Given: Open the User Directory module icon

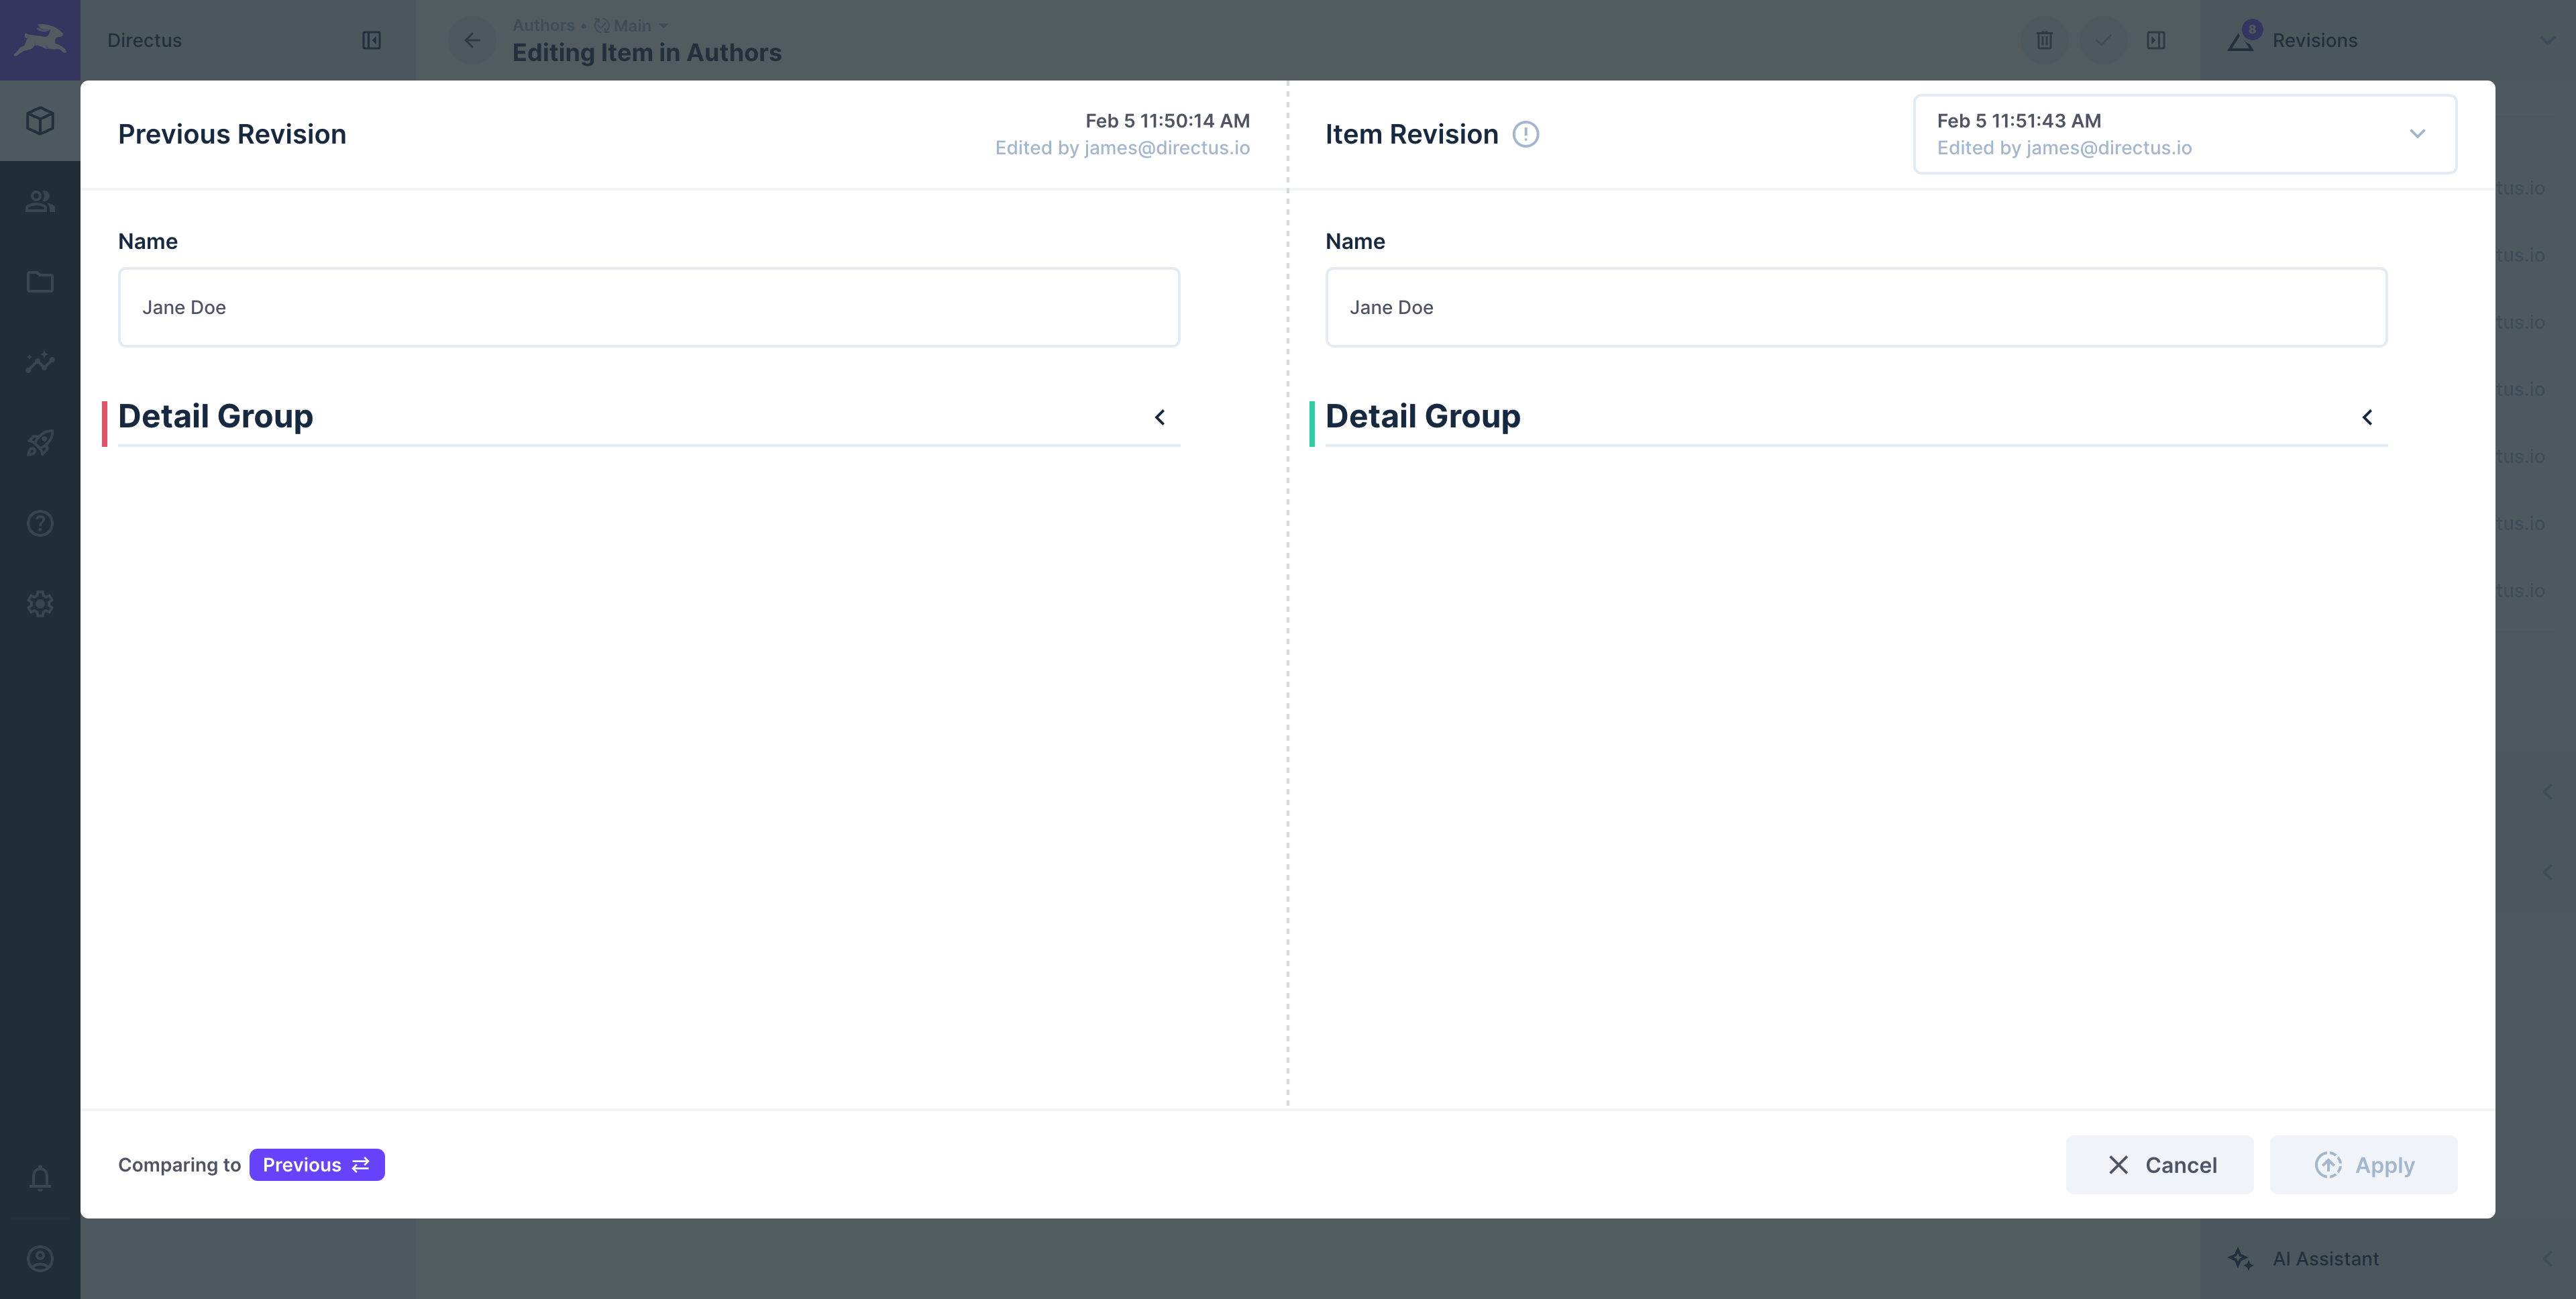Looking at the screenshot, I should [x=40, y=201].
